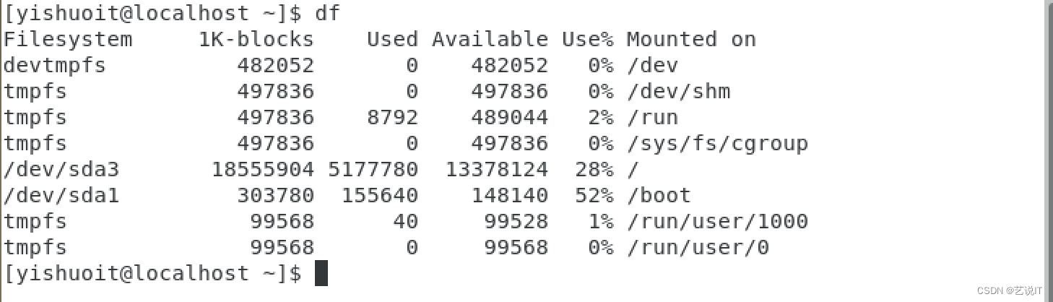Click the 28% usage value

594,169
